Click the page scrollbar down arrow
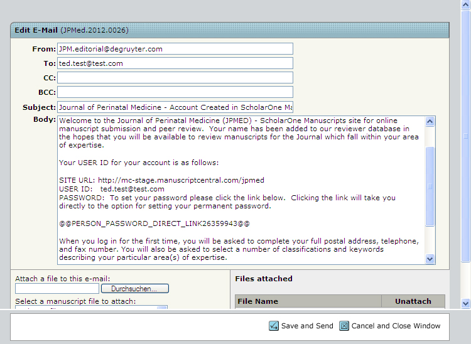 (465, 303)
